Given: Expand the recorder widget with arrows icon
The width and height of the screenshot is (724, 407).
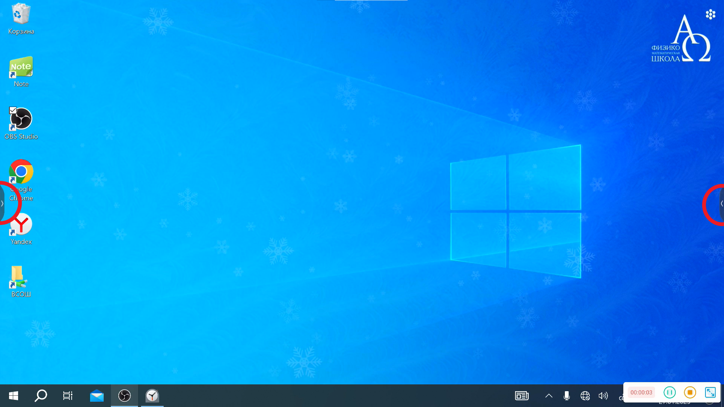Looking at the screenshot, I should [x=710, y=393].
